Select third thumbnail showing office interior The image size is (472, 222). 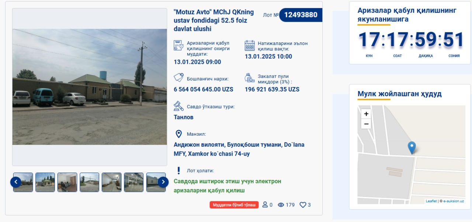click(x=67, y=182)
